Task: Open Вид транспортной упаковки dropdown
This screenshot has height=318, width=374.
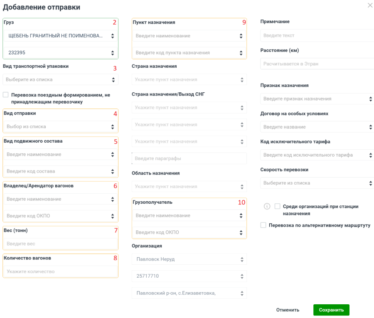Action: point(60,79)
